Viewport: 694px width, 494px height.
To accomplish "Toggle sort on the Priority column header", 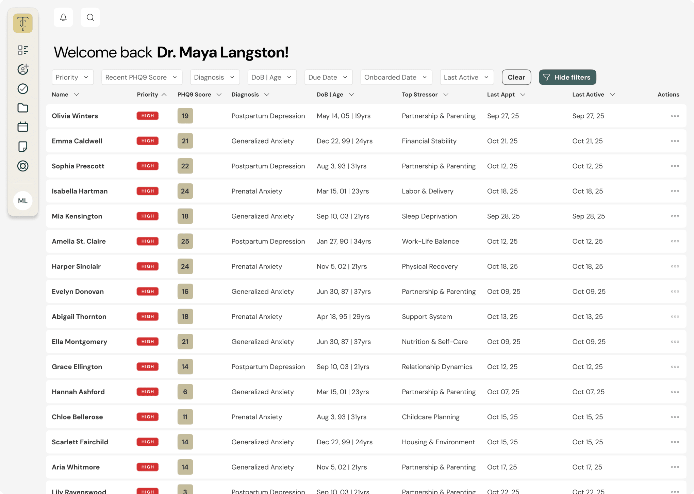I will click(152, 95).
